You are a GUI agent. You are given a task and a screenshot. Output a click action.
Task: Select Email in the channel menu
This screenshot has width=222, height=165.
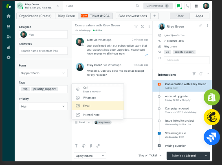tap(98, 106)
